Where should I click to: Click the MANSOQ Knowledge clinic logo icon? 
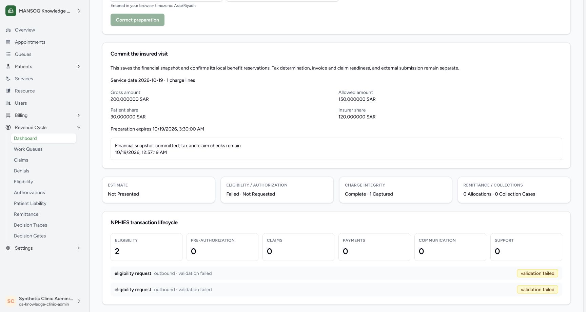[x=11, y=11]
